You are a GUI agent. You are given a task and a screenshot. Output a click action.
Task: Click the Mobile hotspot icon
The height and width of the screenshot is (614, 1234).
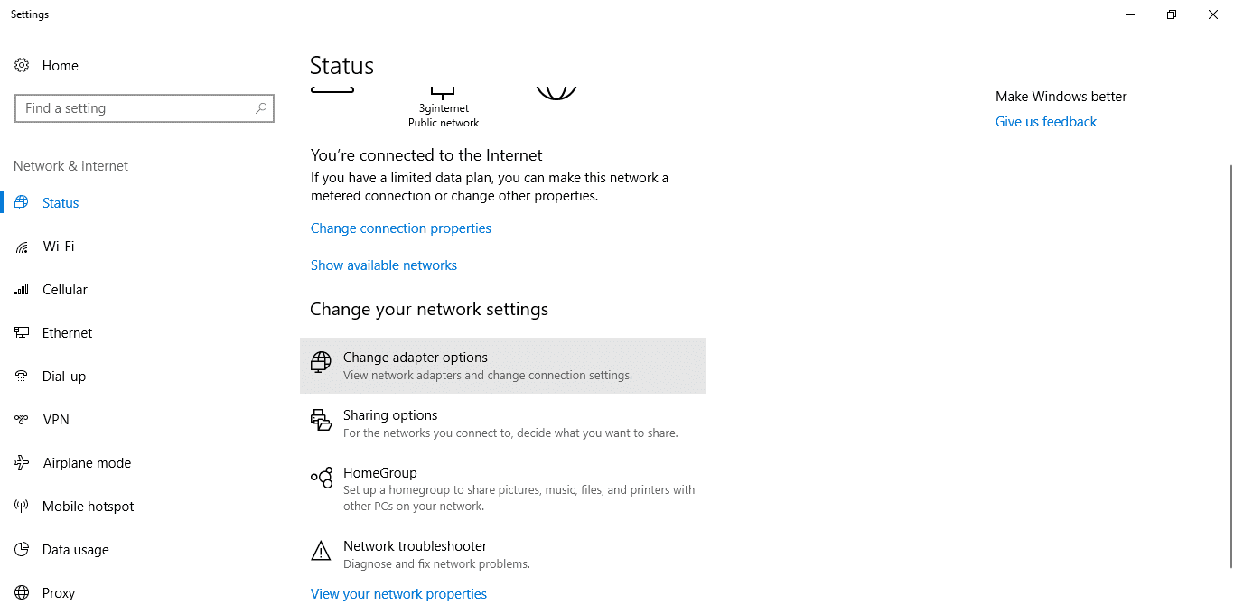(x=22, y=507)
